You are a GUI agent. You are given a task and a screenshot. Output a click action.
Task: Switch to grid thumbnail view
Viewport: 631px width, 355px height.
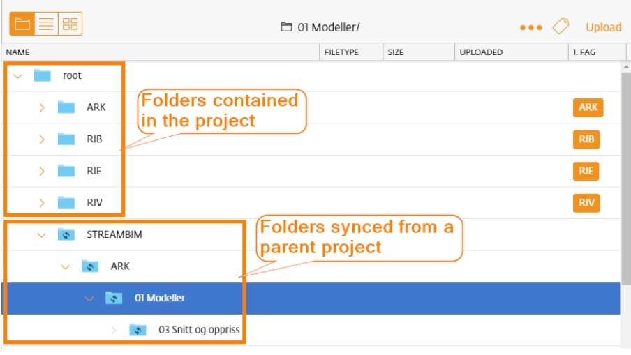point(70,24)
